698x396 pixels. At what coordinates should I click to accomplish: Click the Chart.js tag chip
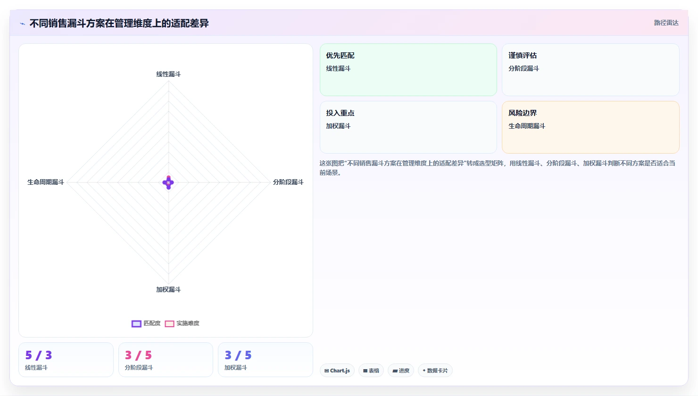pos(337,371)
